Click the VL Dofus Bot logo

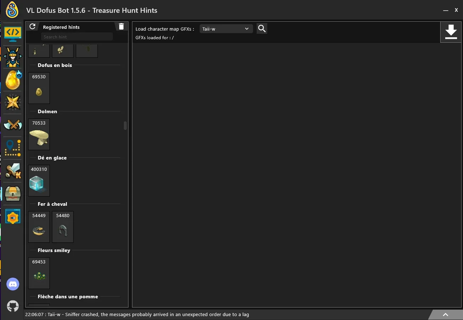click(x=12, y=10)
